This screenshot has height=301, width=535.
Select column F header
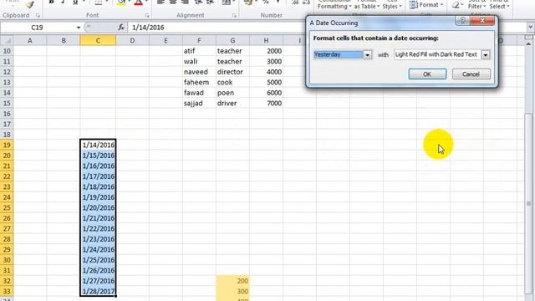click(x=199, y=41)
